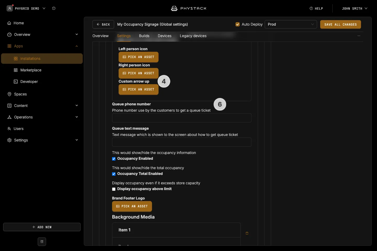The image size is (377, 251).
Task: Collapse the Apps sidebar section
Action: (x=77, y=46)
